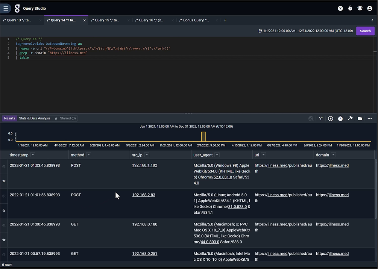This screenshot has height=269, width=378.
Task: Open the Starred (0) tab
Action: (65, 118)
